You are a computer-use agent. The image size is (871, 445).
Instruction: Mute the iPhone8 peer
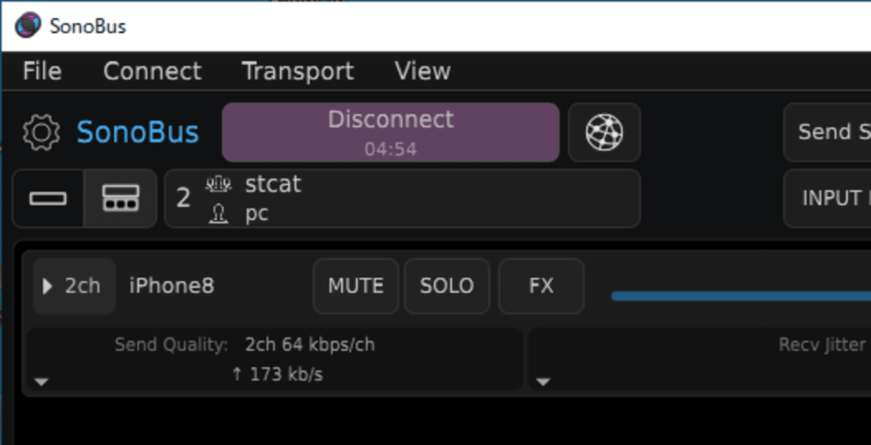point(356,286)
